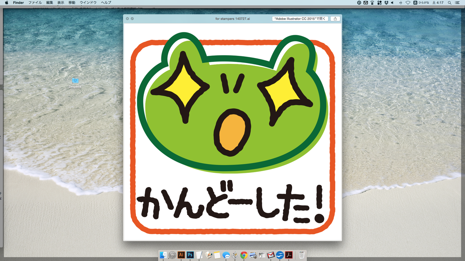Launch Adobe Illustrator from the Dock
Viewport: 465px width, 261px height.
[x=181, y=255]
